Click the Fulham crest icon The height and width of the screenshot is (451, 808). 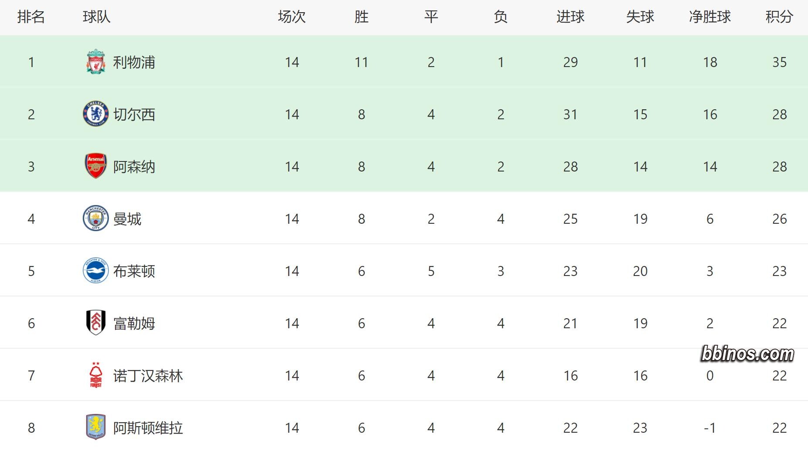[95, 323]
